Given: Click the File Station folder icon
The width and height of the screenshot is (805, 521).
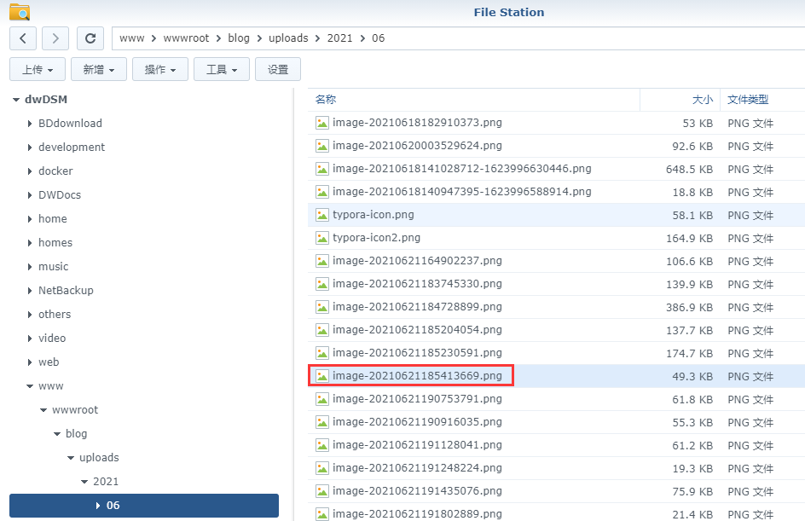Looking at the screenshot, I should 20,11.
